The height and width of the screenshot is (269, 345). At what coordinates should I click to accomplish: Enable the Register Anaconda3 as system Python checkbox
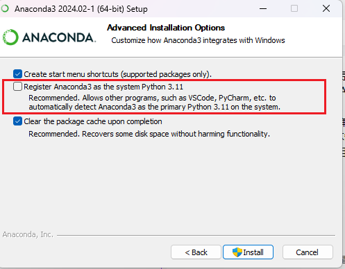(17, 87)
